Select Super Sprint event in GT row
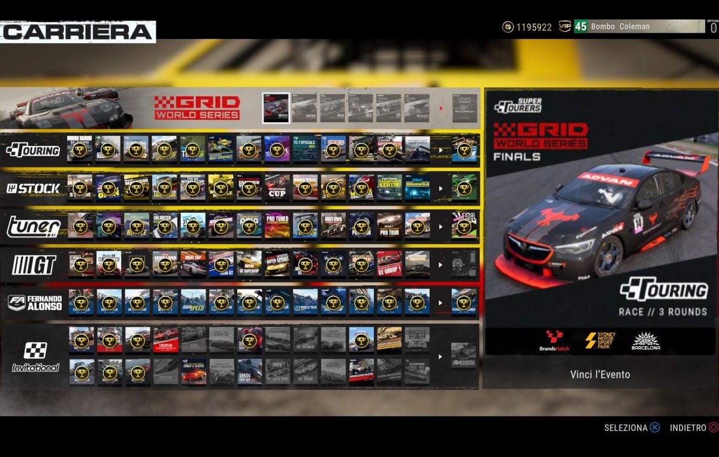719x457 pixels. pyautogui.click(x=277, y=264)
